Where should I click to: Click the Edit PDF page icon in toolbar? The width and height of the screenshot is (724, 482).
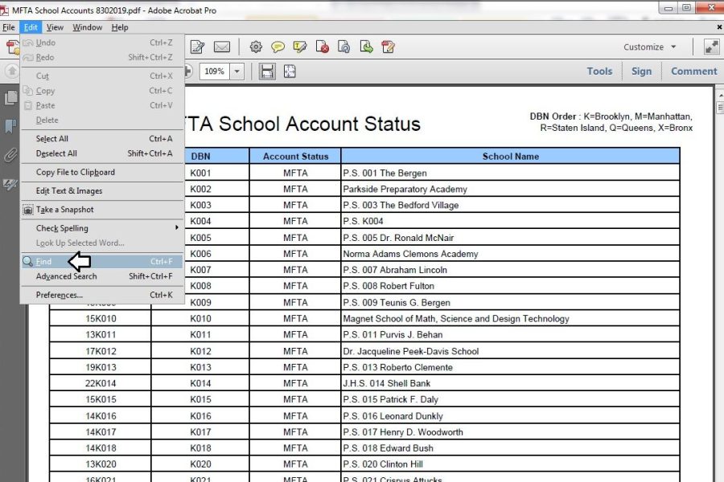(x=198, y=47)
